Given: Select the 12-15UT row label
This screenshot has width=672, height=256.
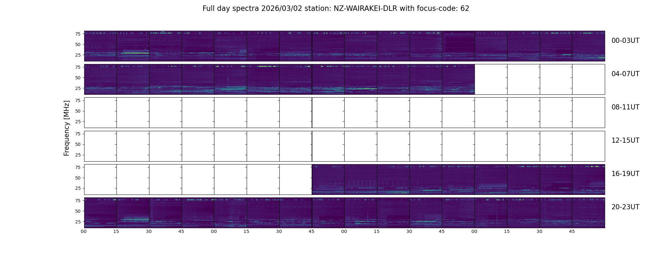Looking at the screenshot, I should click(x=625, y=140).
